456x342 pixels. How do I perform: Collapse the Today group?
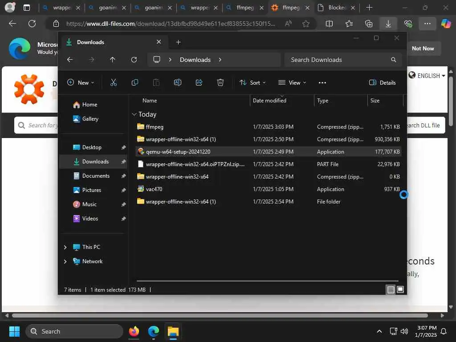point(134,114)
